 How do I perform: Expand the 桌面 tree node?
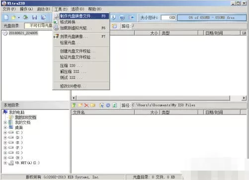[x=5, y=127]
